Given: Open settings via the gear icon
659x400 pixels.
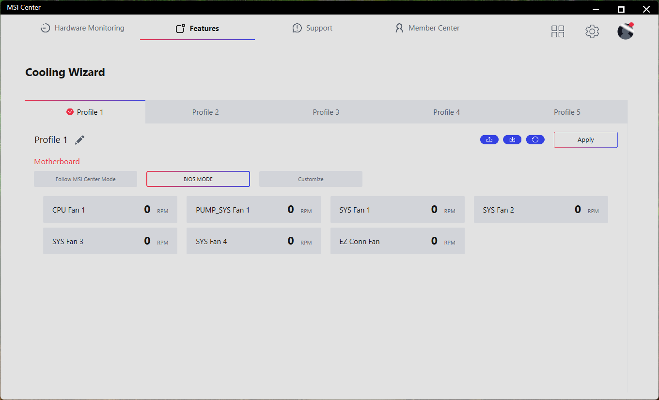Looking at the screenshot, I should 592,31.
